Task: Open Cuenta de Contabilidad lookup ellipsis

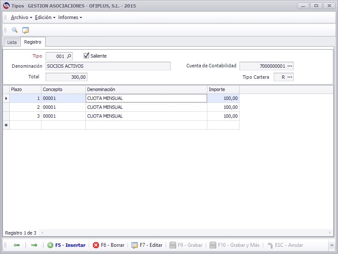Action: click(290, 66)
